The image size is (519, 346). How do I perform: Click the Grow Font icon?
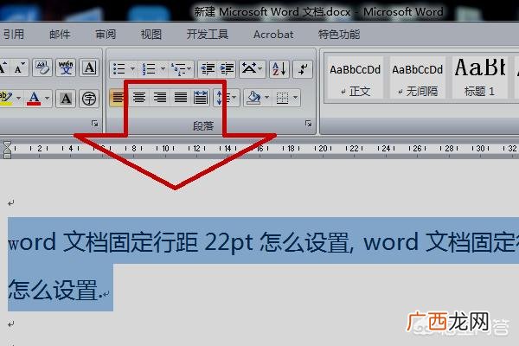(3, 67)
